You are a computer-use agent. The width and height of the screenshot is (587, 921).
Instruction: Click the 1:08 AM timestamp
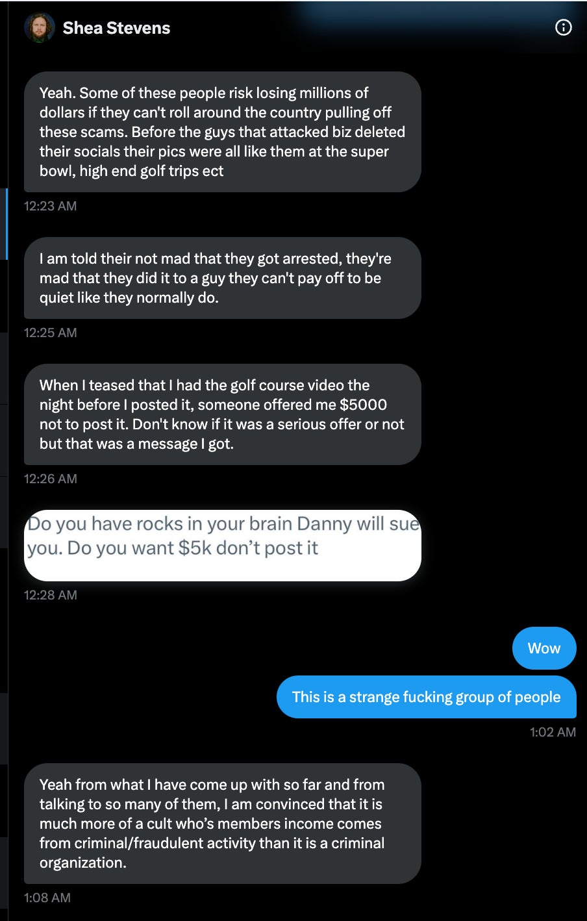(47, 898)
